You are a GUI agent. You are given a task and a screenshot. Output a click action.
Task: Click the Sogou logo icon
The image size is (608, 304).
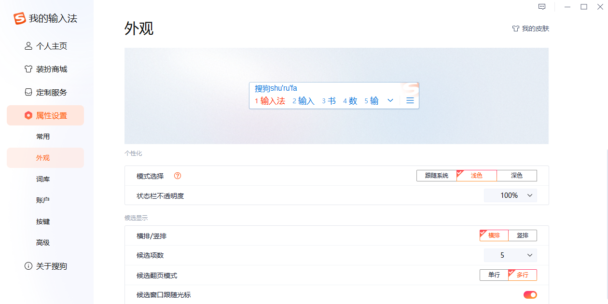(19, 19)
